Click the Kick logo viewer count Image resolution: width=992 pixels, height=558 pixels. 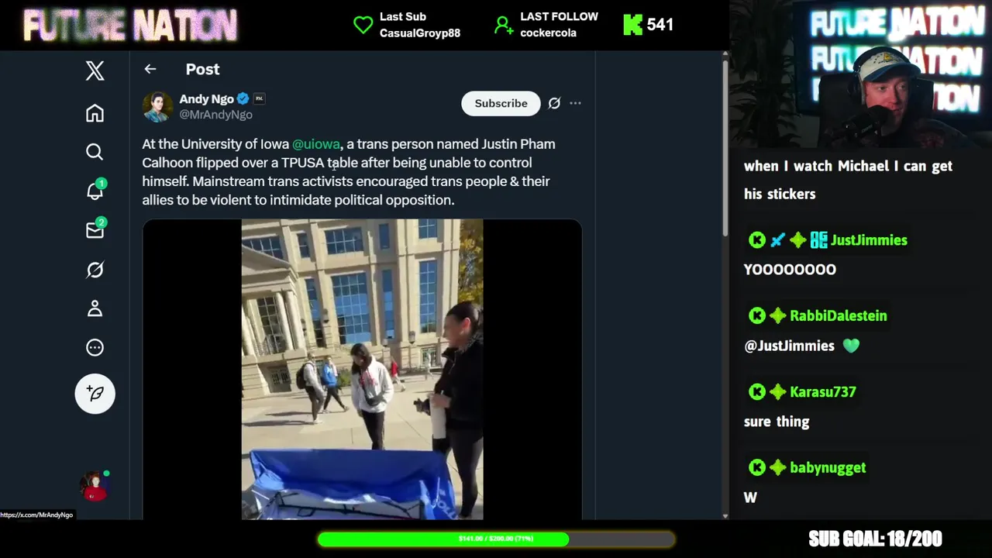tap(648, 25)
